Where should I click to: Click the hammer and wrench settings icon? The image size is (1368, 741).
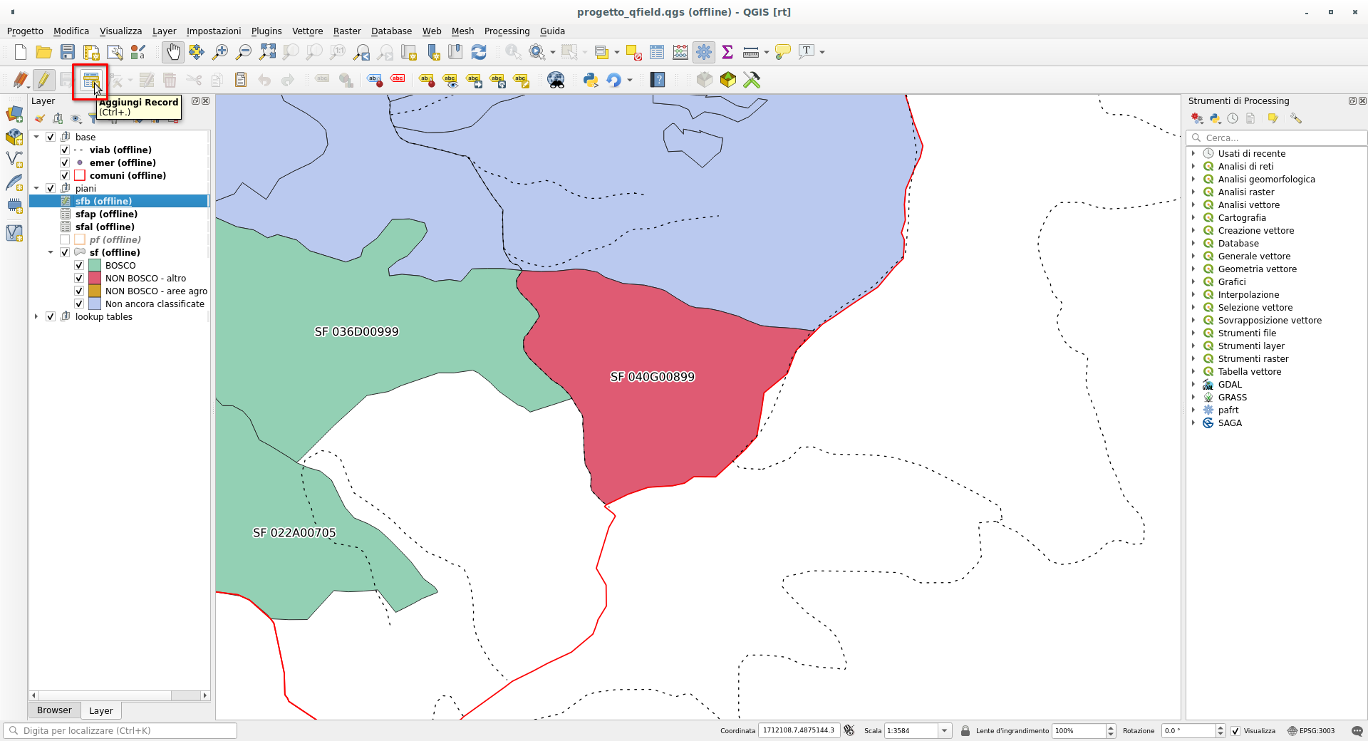click(x=751, y=80)
